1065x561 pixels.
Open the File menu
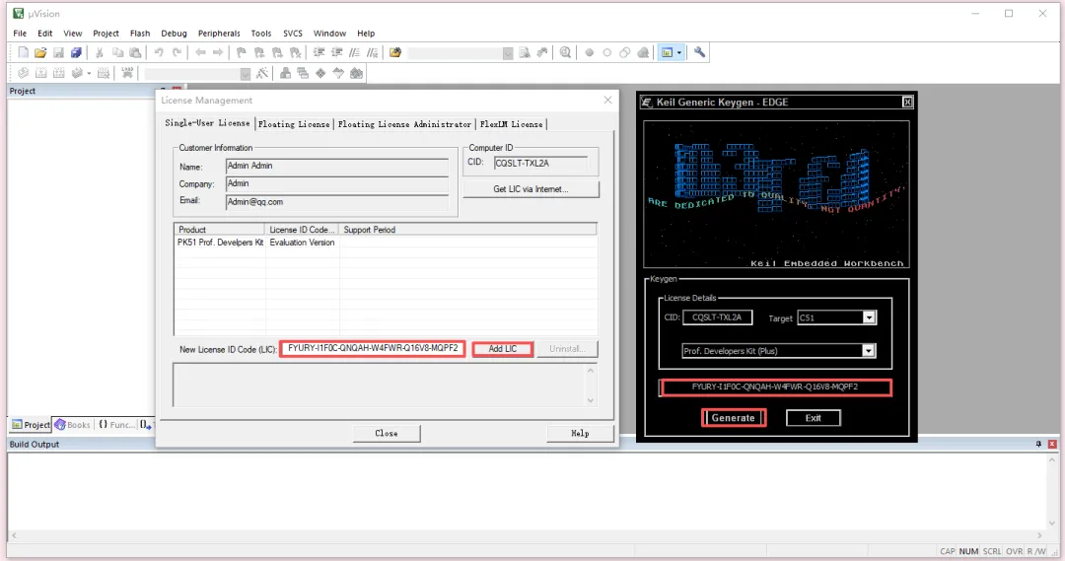click(x=20, y=34)
